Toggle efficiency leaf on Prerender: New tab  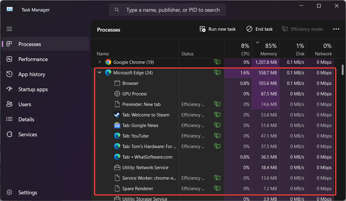[217, 104]
